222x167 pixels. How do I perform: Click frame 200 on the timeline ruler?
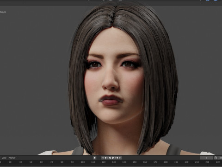coord(186,162)
